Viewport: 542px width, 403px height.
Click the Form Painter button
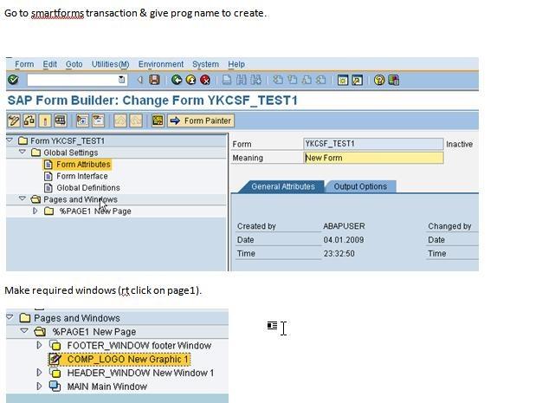pyautogui.click(x=201, y=120)
